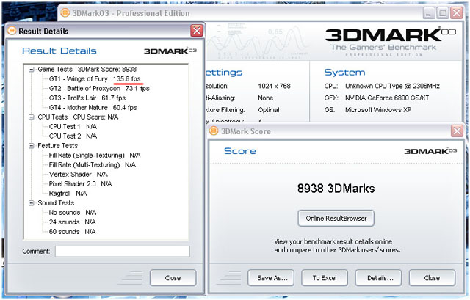The height and width of the screenshot is (300, 470).
Task: Collapse the Game Tests tree node
Action: [x=31, y=69]
